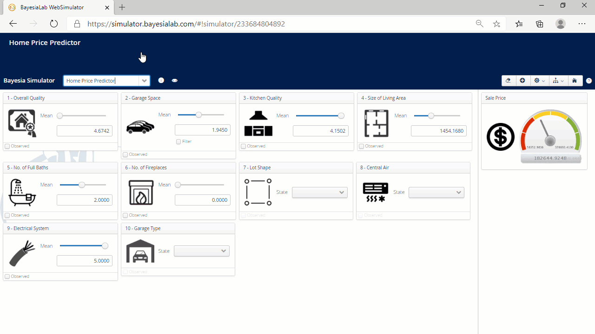Open browser favorites list icon
Screen dimensions: 595x334
click(519, 24)
